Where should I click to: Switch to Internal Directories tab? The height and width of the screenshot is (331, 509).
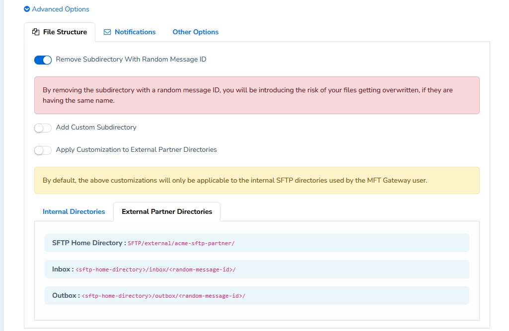click(x=73, y=211)
